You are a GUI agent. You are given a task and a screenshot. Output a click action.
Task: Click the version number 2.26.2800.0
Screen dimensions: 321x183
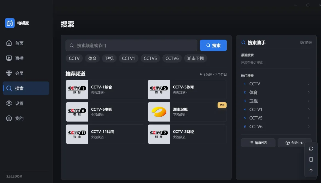tap(14, 176)
